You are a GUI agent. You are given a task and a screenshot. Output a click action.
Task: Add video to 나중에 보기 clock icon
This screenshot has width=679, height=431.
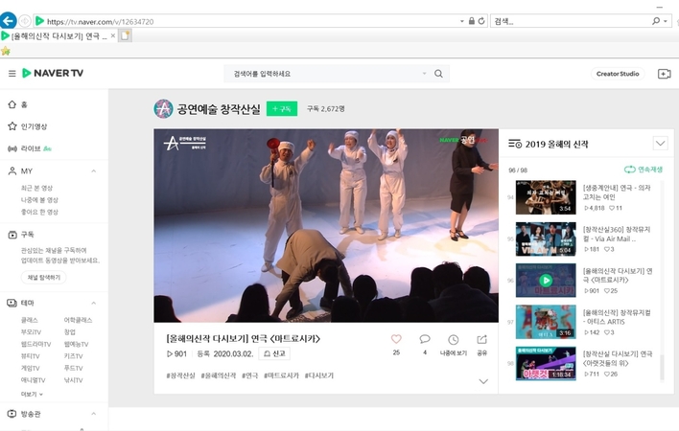454,339
